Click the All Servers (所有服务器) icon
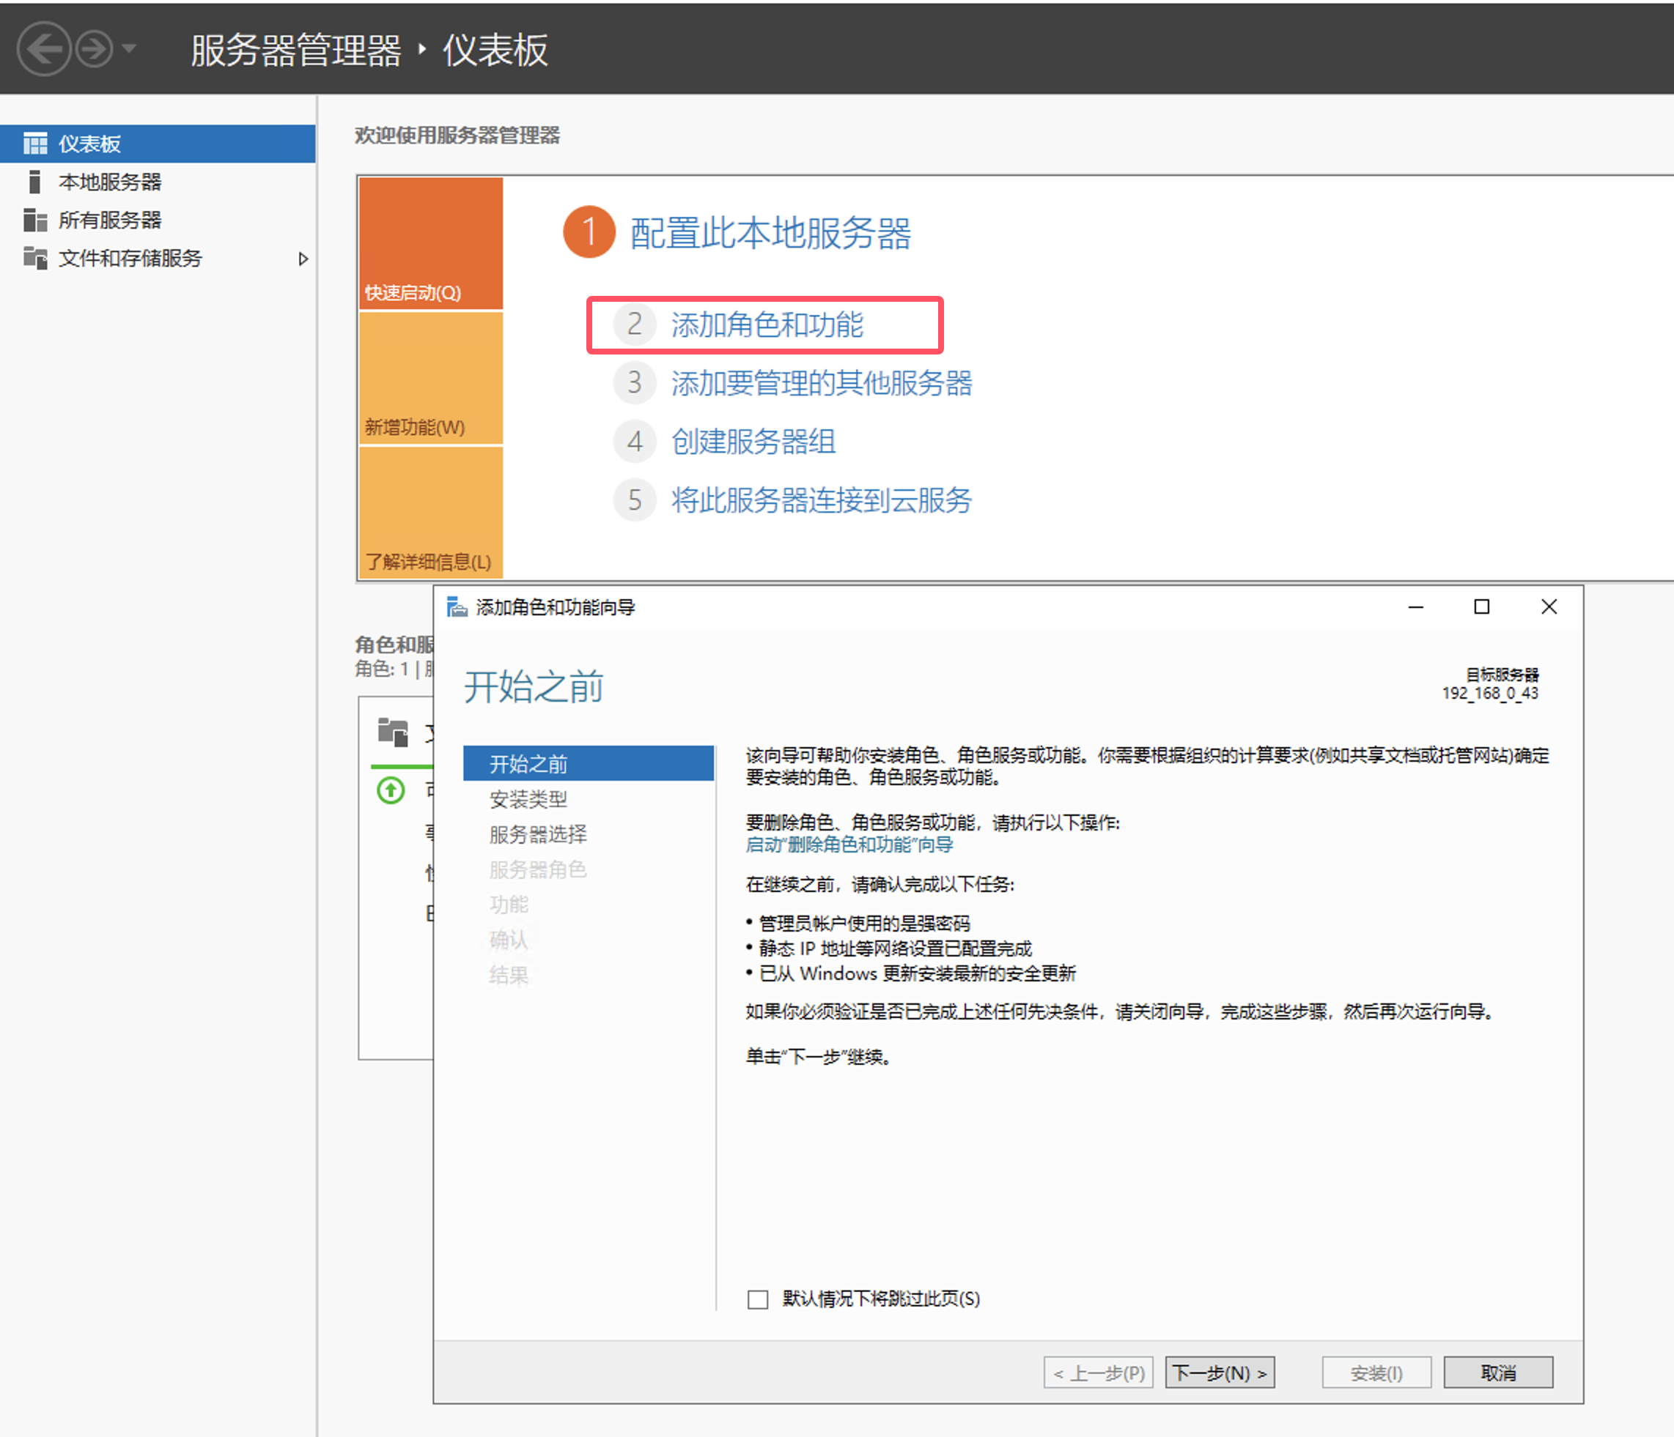Image resolution: width=1674 pixels, height=1437 pixels. coord(34,220)
